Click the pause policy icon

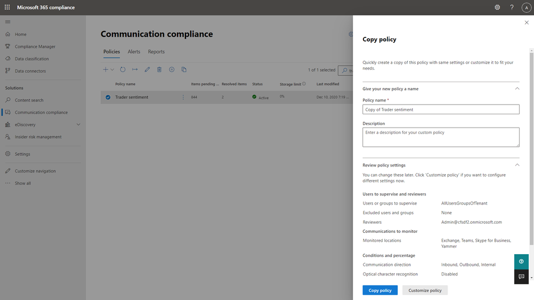click(x=172, y=69)
